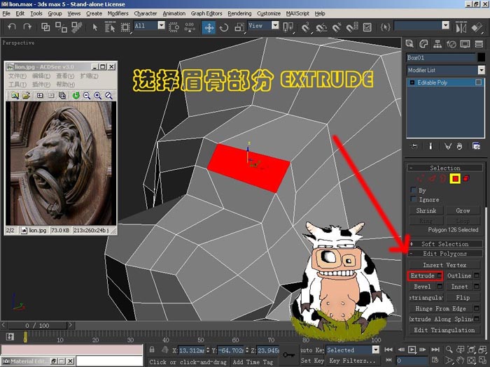The image size is (490, 367).
Task: Click the Bevel button
Action: (x=423, y=287)
